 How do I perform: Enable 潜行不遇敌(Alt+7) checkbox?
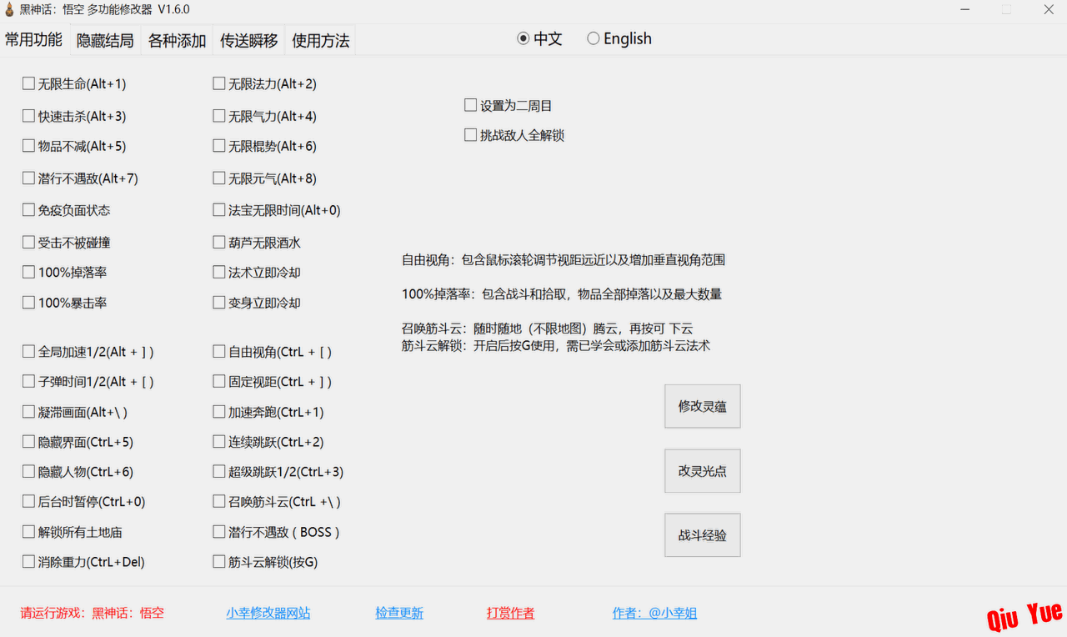(29, 178)
